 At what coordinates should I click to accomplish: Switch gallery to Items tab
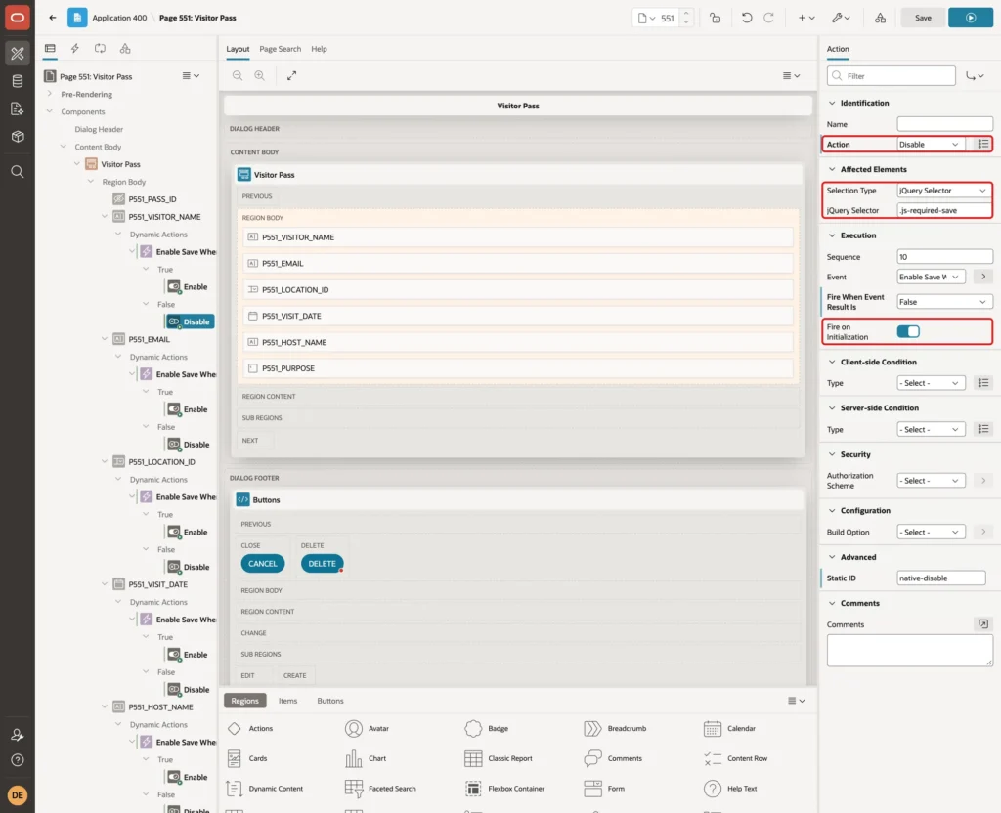[288, 701]
